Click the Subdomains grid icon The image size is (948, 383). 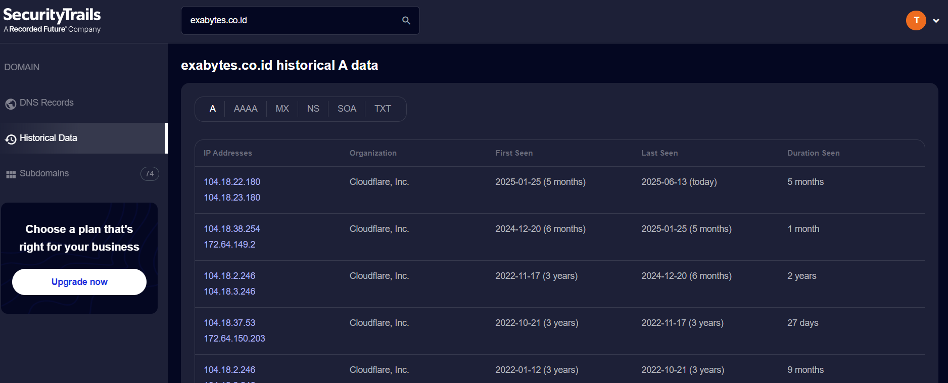coord(11,174)
